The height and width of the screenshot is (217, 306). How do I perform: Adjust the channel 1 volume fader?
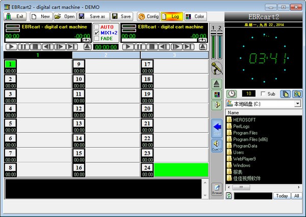pyautogui.click(x=214, y=33)
